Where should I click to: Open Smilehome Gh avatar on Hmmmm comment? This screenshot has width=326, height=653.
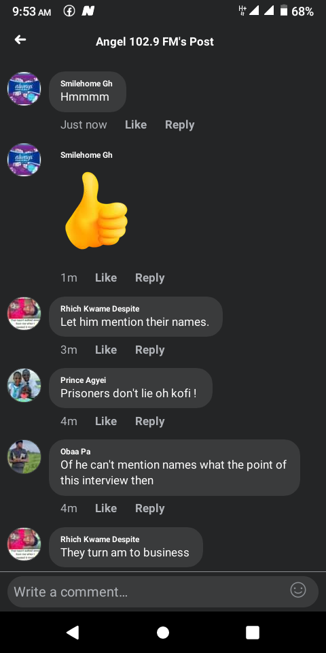pos(24,88)
